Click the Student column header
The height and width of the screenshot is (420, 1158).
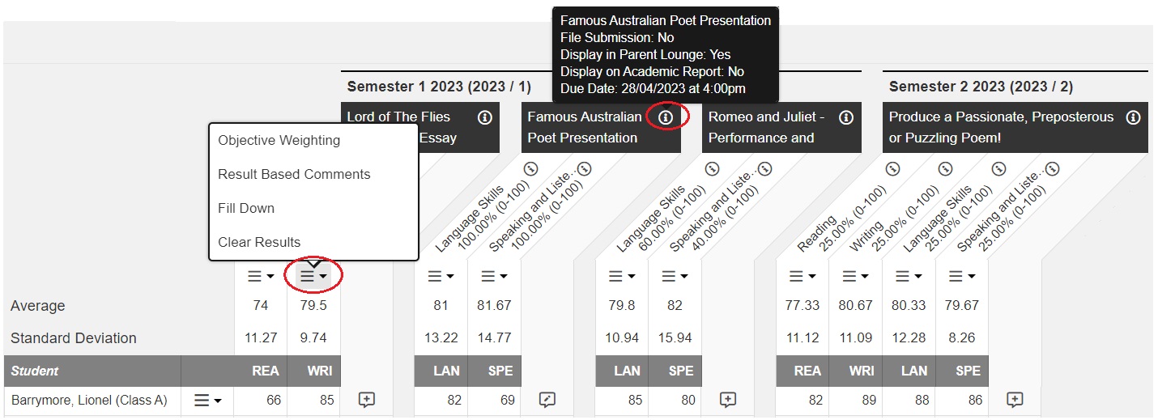[x=35, y=371]
